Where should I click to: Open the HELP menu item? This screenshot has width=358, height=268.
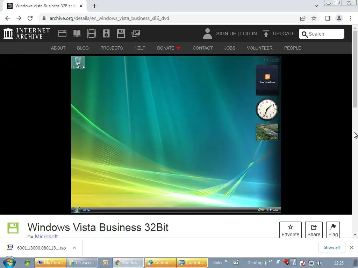pyautogui.click(x=140, y=48)
